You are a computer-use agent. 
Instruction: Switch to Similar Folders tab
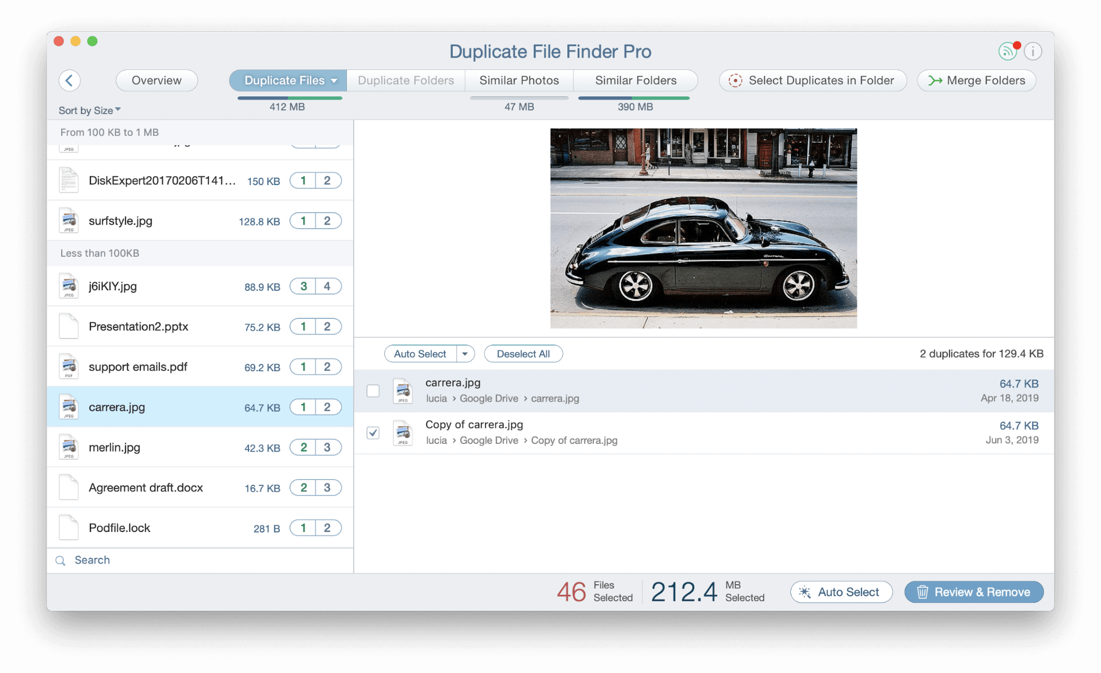(x=636, y=79)
